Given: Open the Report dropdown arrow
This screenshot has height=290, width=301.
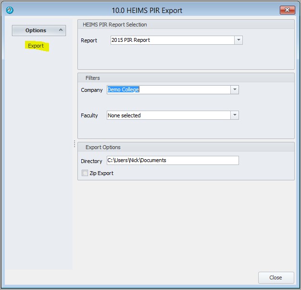Looking at the screenshot, I should [238, 40].
